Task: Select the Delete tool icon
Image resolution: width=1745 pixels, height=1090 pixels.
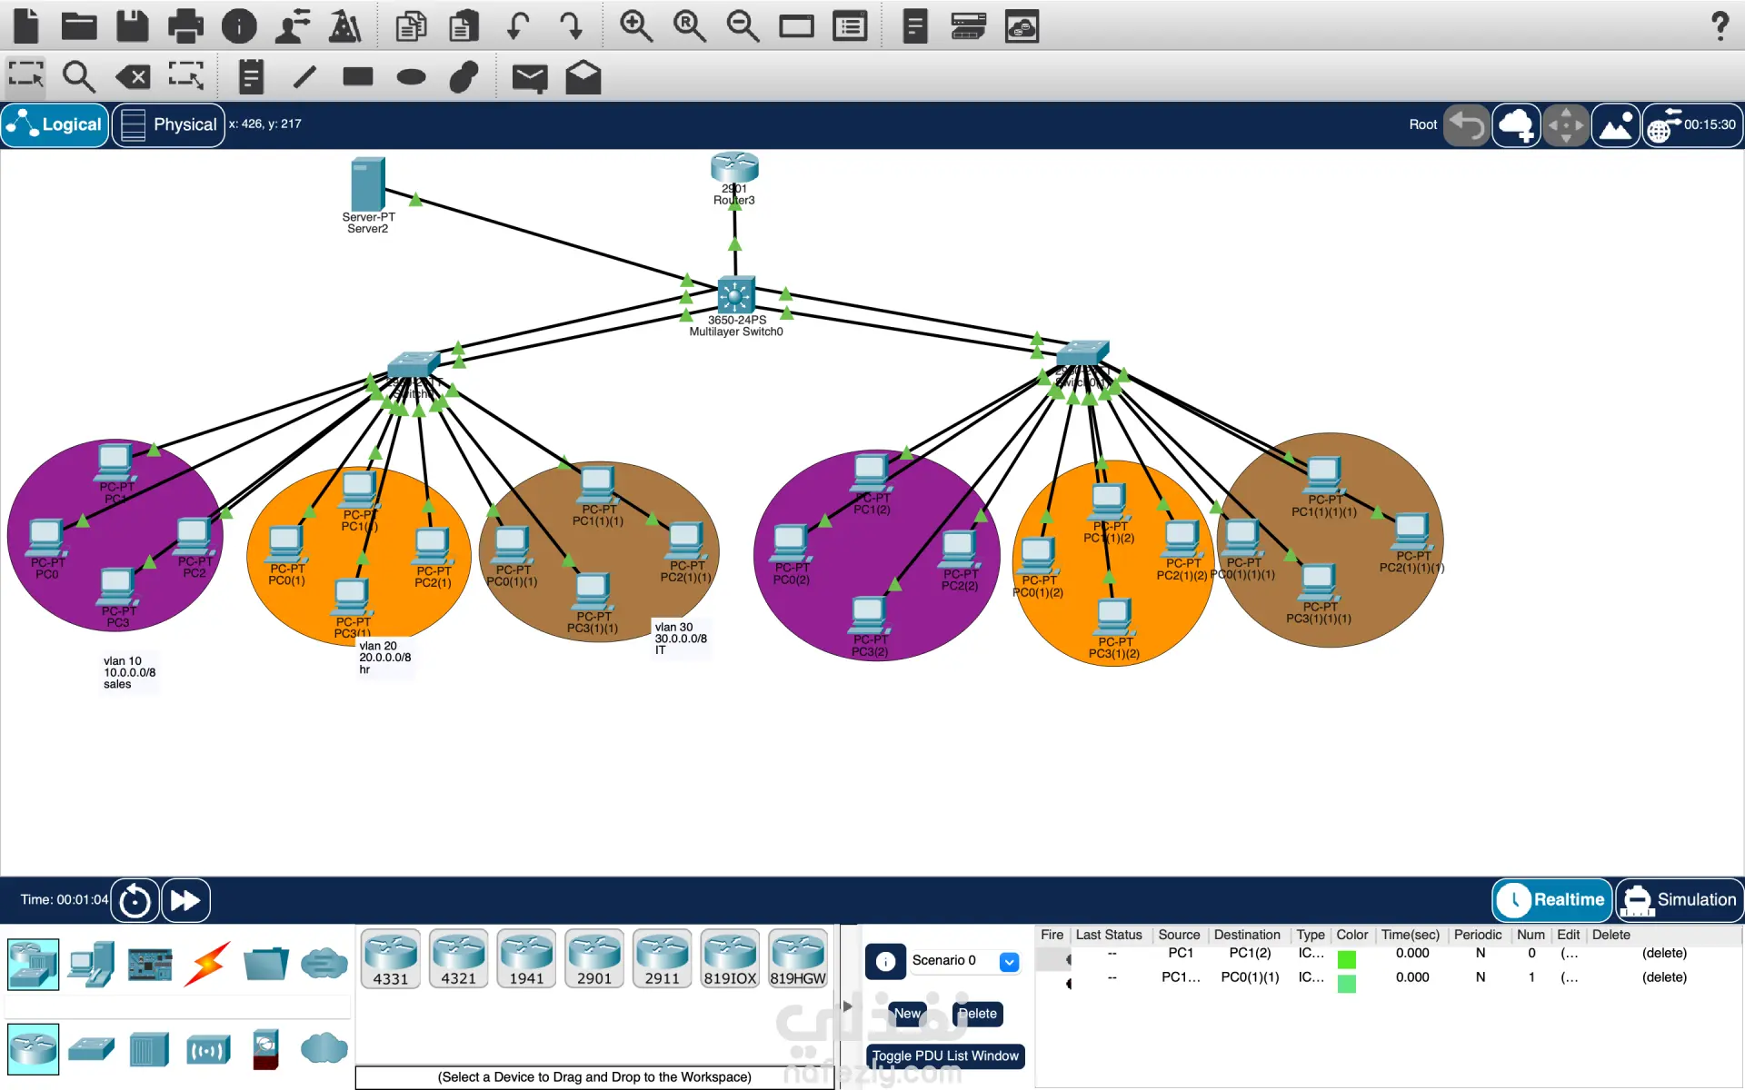Action: (x=133, y=77)
